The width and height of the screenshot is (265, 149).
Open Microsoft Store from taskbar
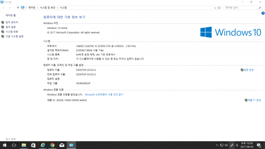(33, 145)
